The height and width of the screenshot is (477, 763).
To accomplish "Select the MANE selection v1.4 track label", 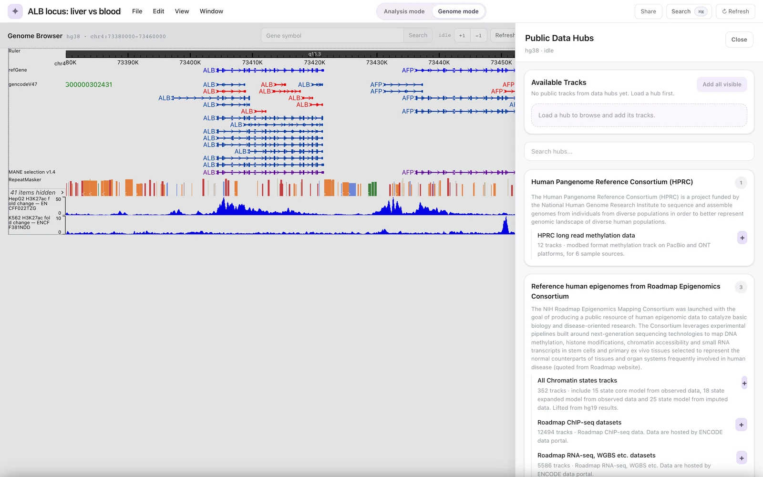I will (32, 172).
